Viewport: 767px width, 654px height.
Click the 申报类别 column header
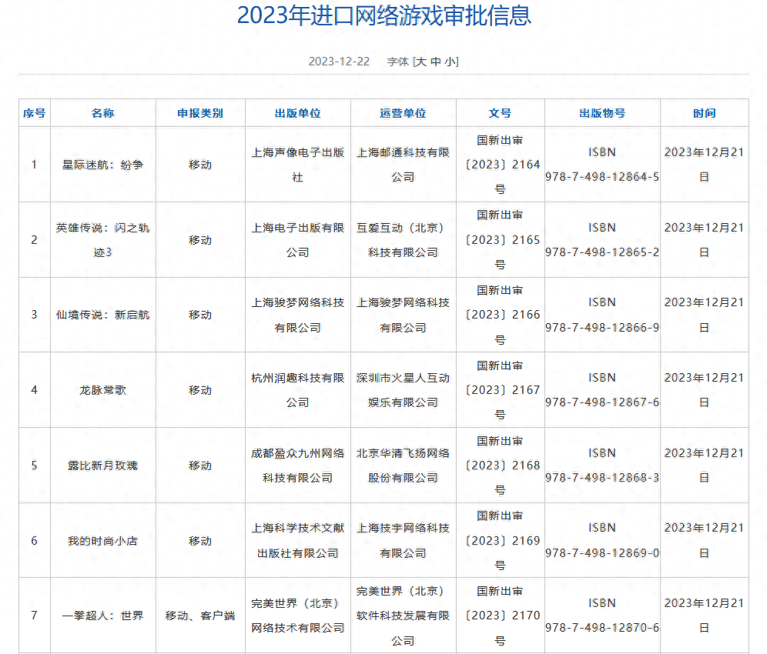coord(200,113)
